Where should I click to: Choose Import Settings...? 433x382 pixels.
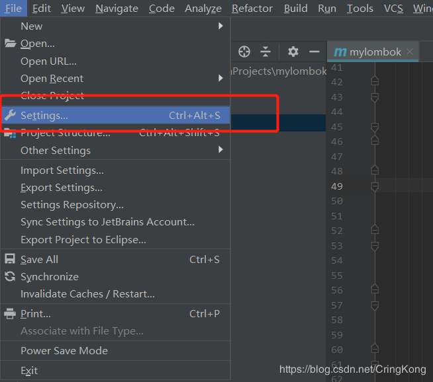click(115, 171)
